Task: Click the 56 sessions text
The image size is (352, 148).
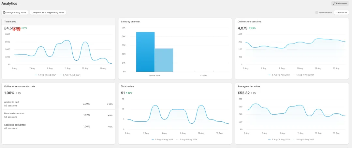Action: [x=10, y=117]
